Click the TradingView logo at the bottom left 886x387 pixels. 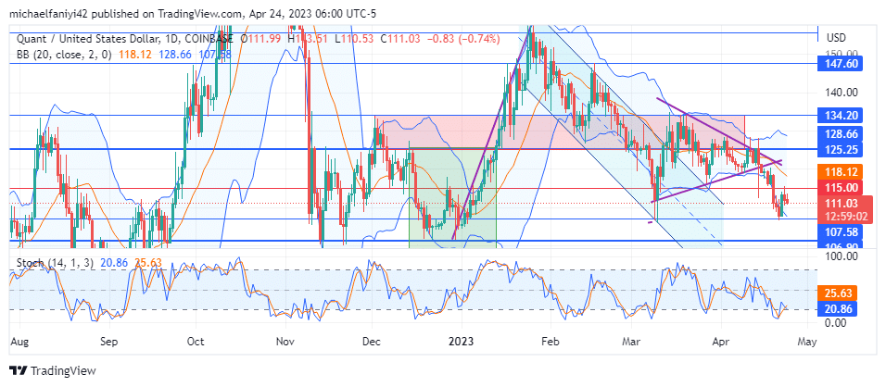(x=53, y=370)
